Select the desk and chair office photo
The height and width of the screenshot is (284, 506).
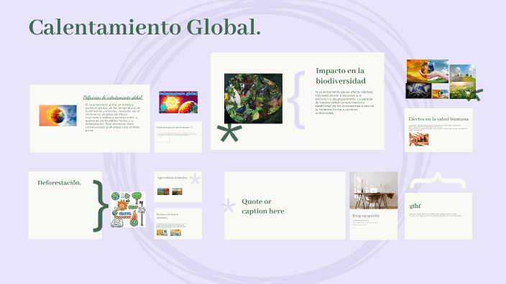point(374,191)
